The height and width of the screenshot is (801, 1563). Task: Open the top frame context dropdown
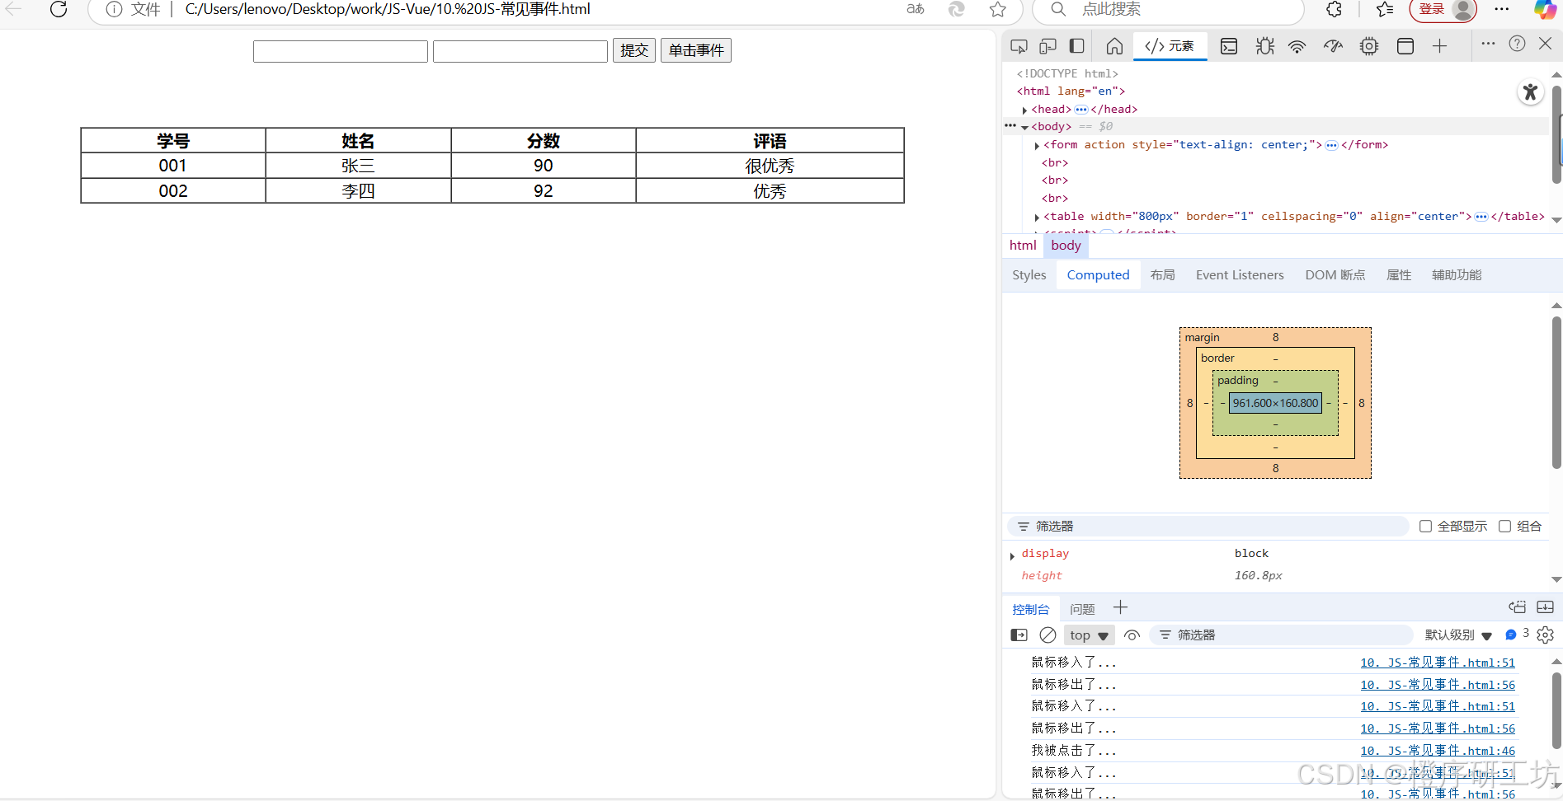[x=1089, y=635]
